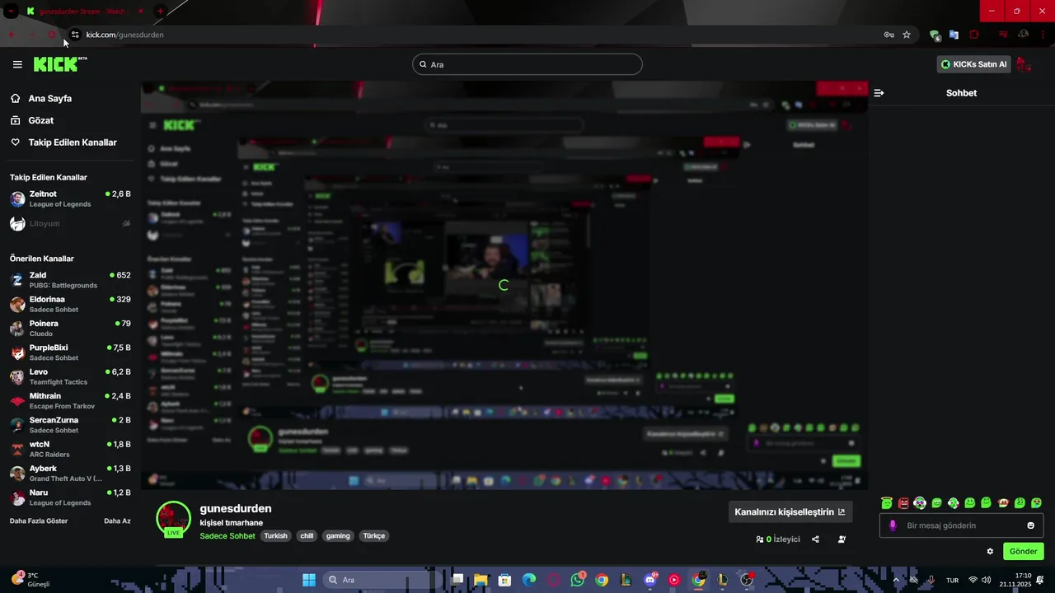Open File Explorer from taskbar
1055x593 pixels.
481,580
